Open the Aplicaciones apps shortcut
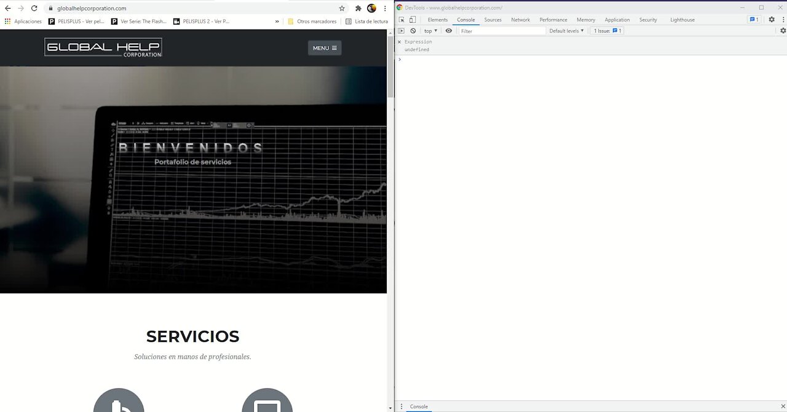Screen dimensions: 787x412 (23, 21)
